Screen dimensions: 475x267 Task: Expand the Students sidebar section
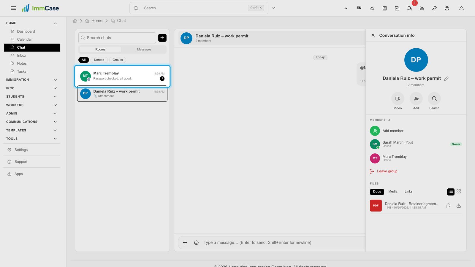point(32,97)
